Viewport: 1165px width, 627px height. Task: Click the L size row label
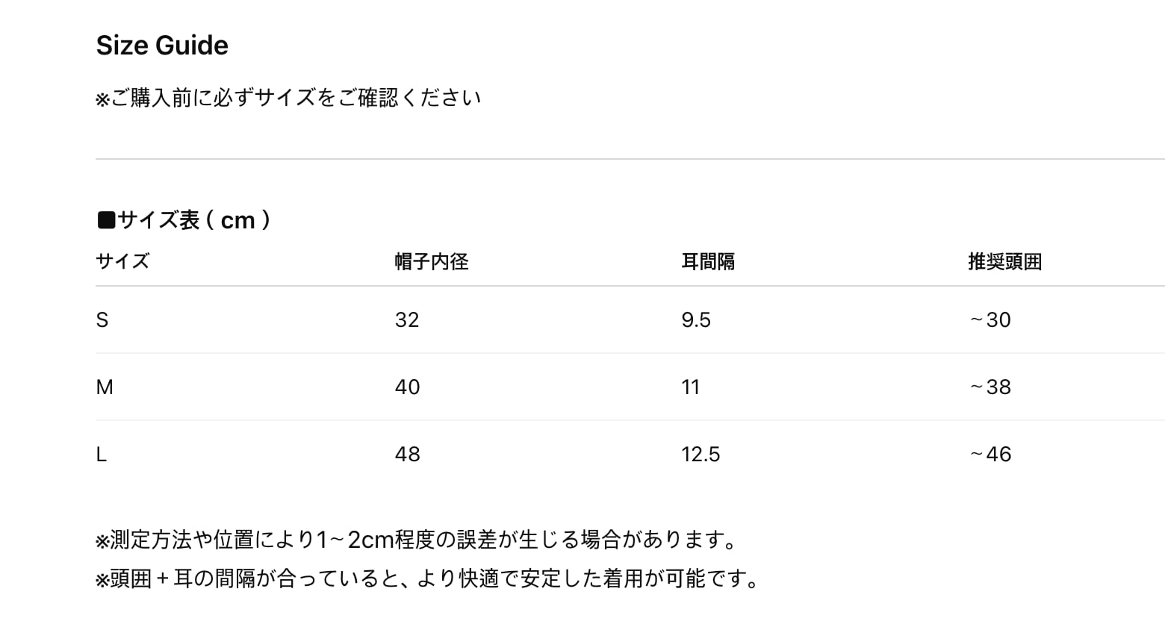pos(102,455)
